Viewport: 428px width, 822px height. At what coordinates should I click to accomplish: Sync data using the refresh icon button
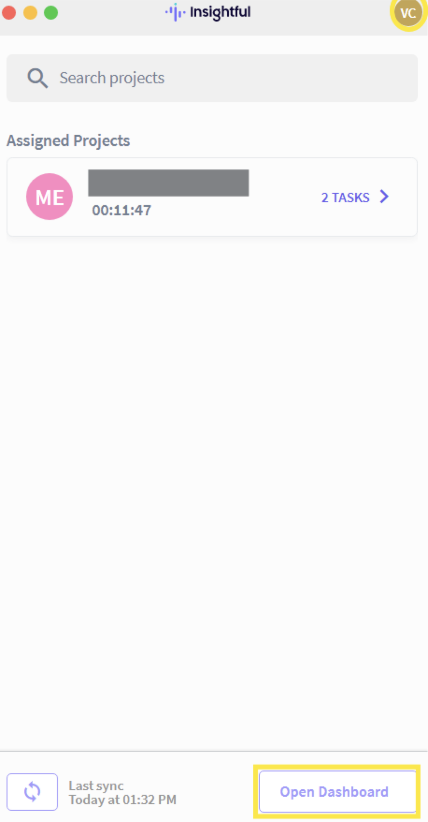[32, 792]
